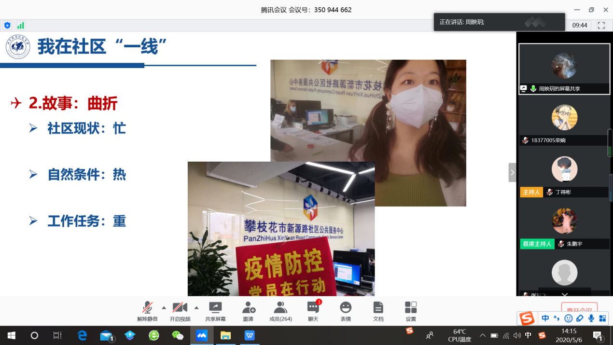This screenshot has width=613, height=345.
Task: Open the 文档 documents icon
Action: coord(378,310)
